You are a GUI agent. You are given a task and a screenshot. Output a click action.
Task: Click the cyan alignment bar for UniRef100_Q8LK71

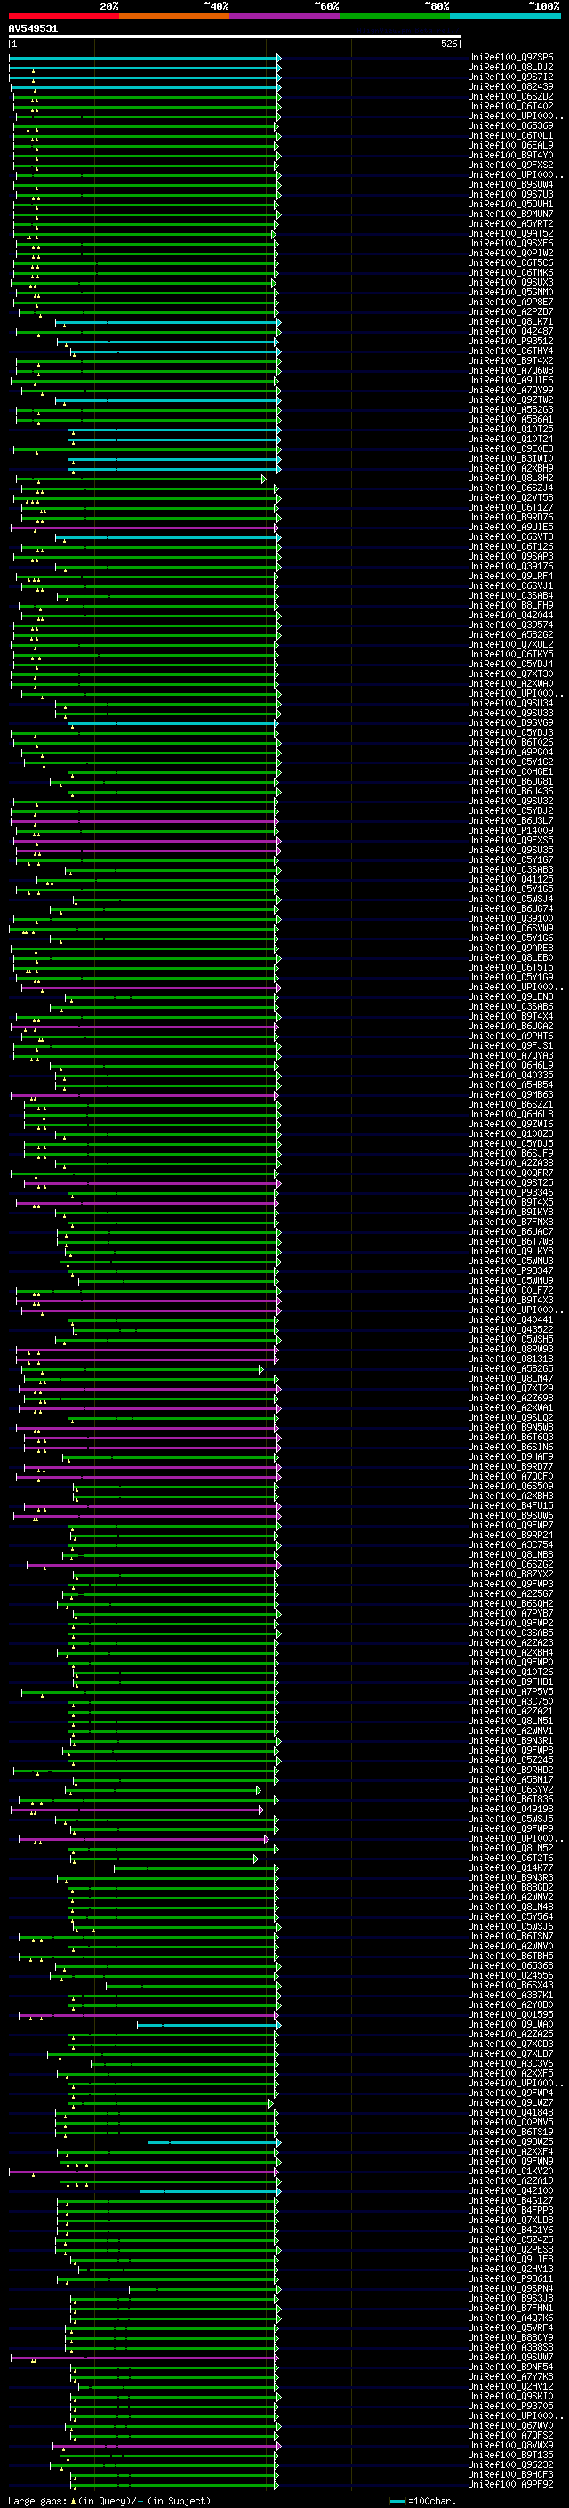tap(168, 321)
